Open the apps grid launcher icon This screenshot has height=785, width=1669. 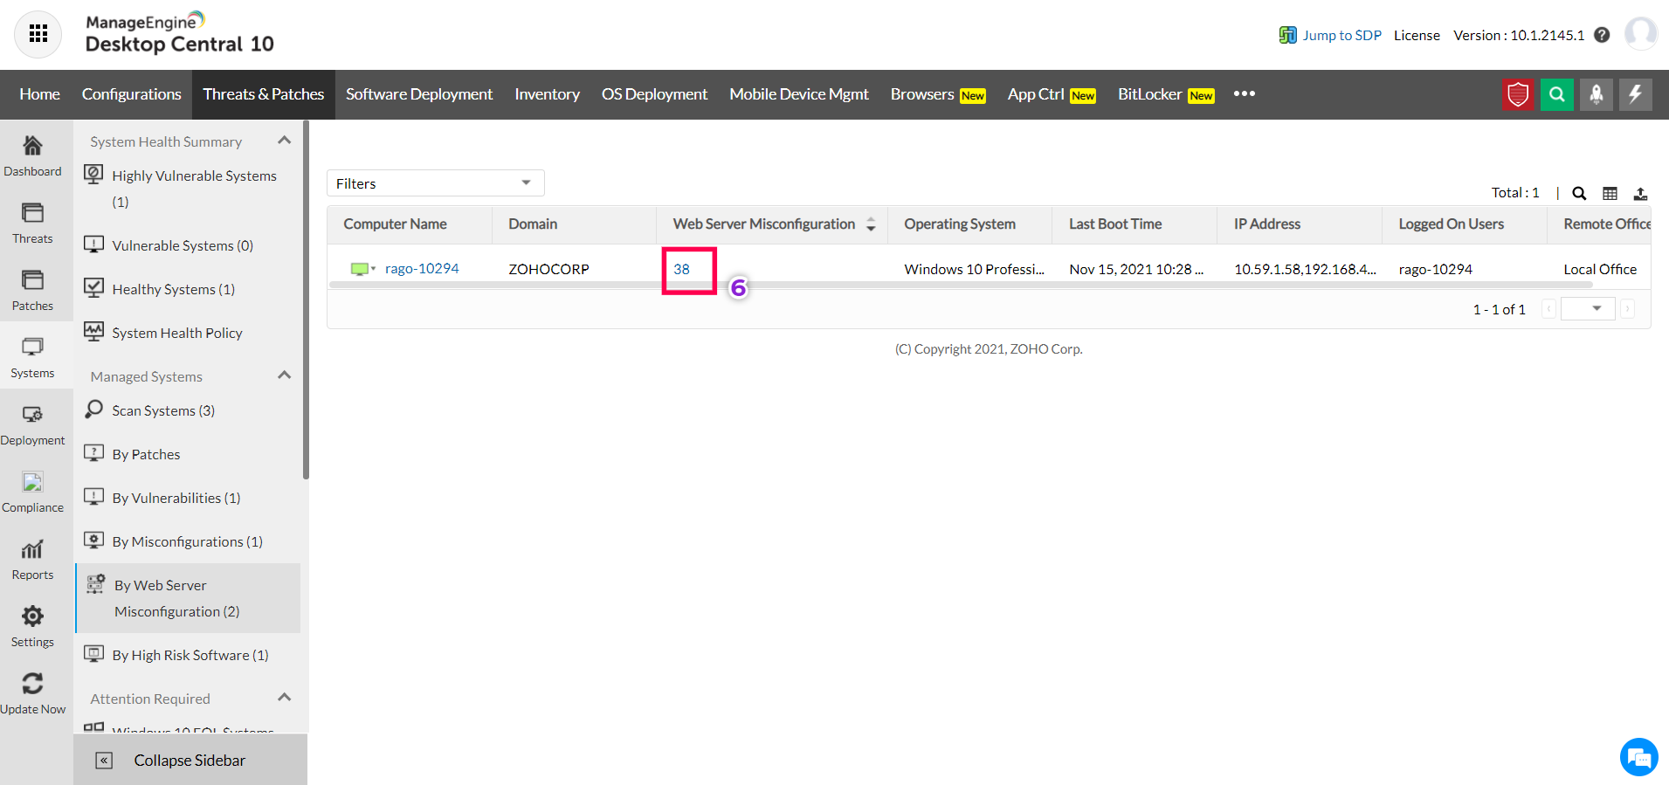pyautogui.click(x=38, y=34)
